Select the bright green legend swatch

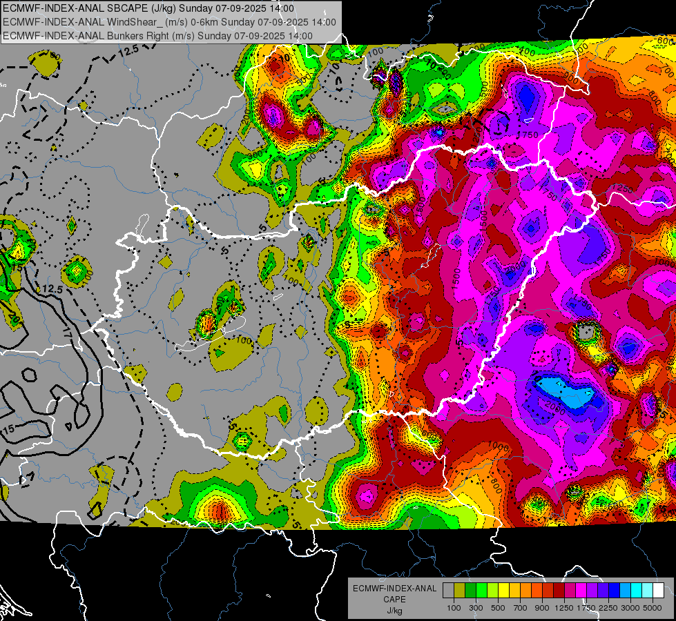click(x=481, y=591)
